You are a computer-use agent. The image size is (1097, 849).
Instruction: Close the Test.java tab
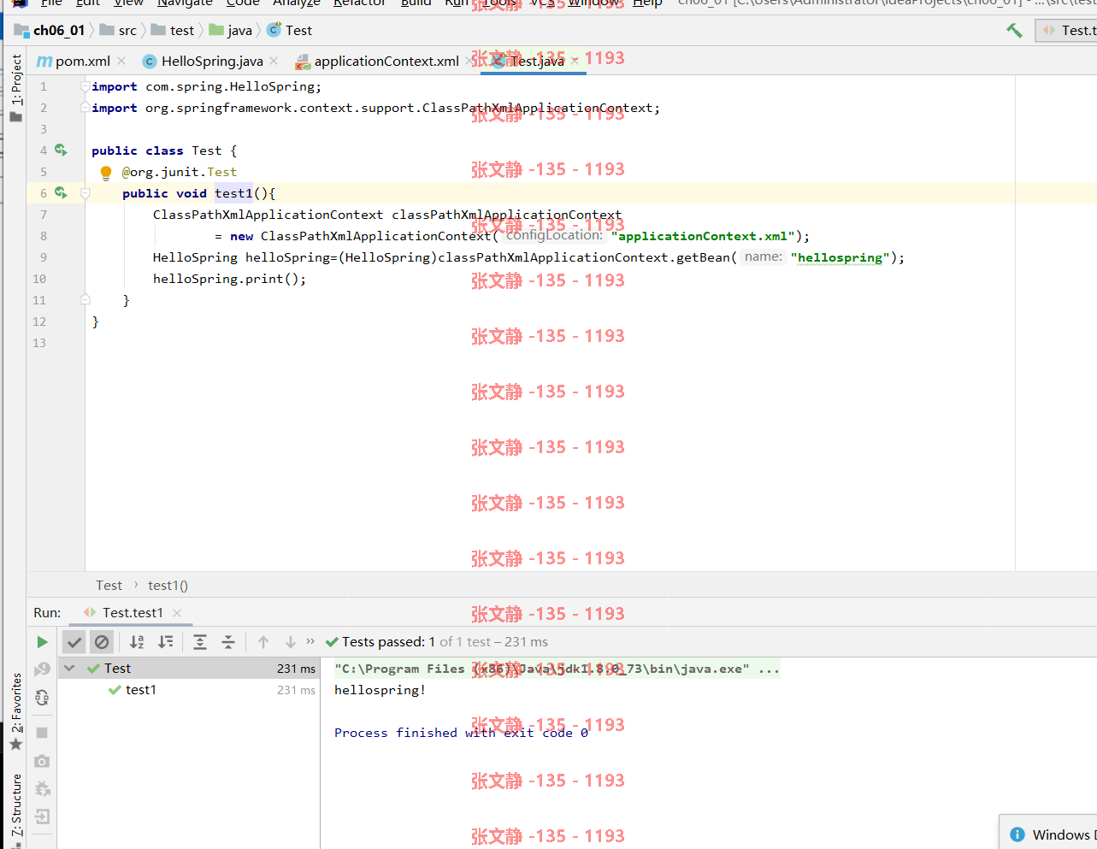[575, 61]
